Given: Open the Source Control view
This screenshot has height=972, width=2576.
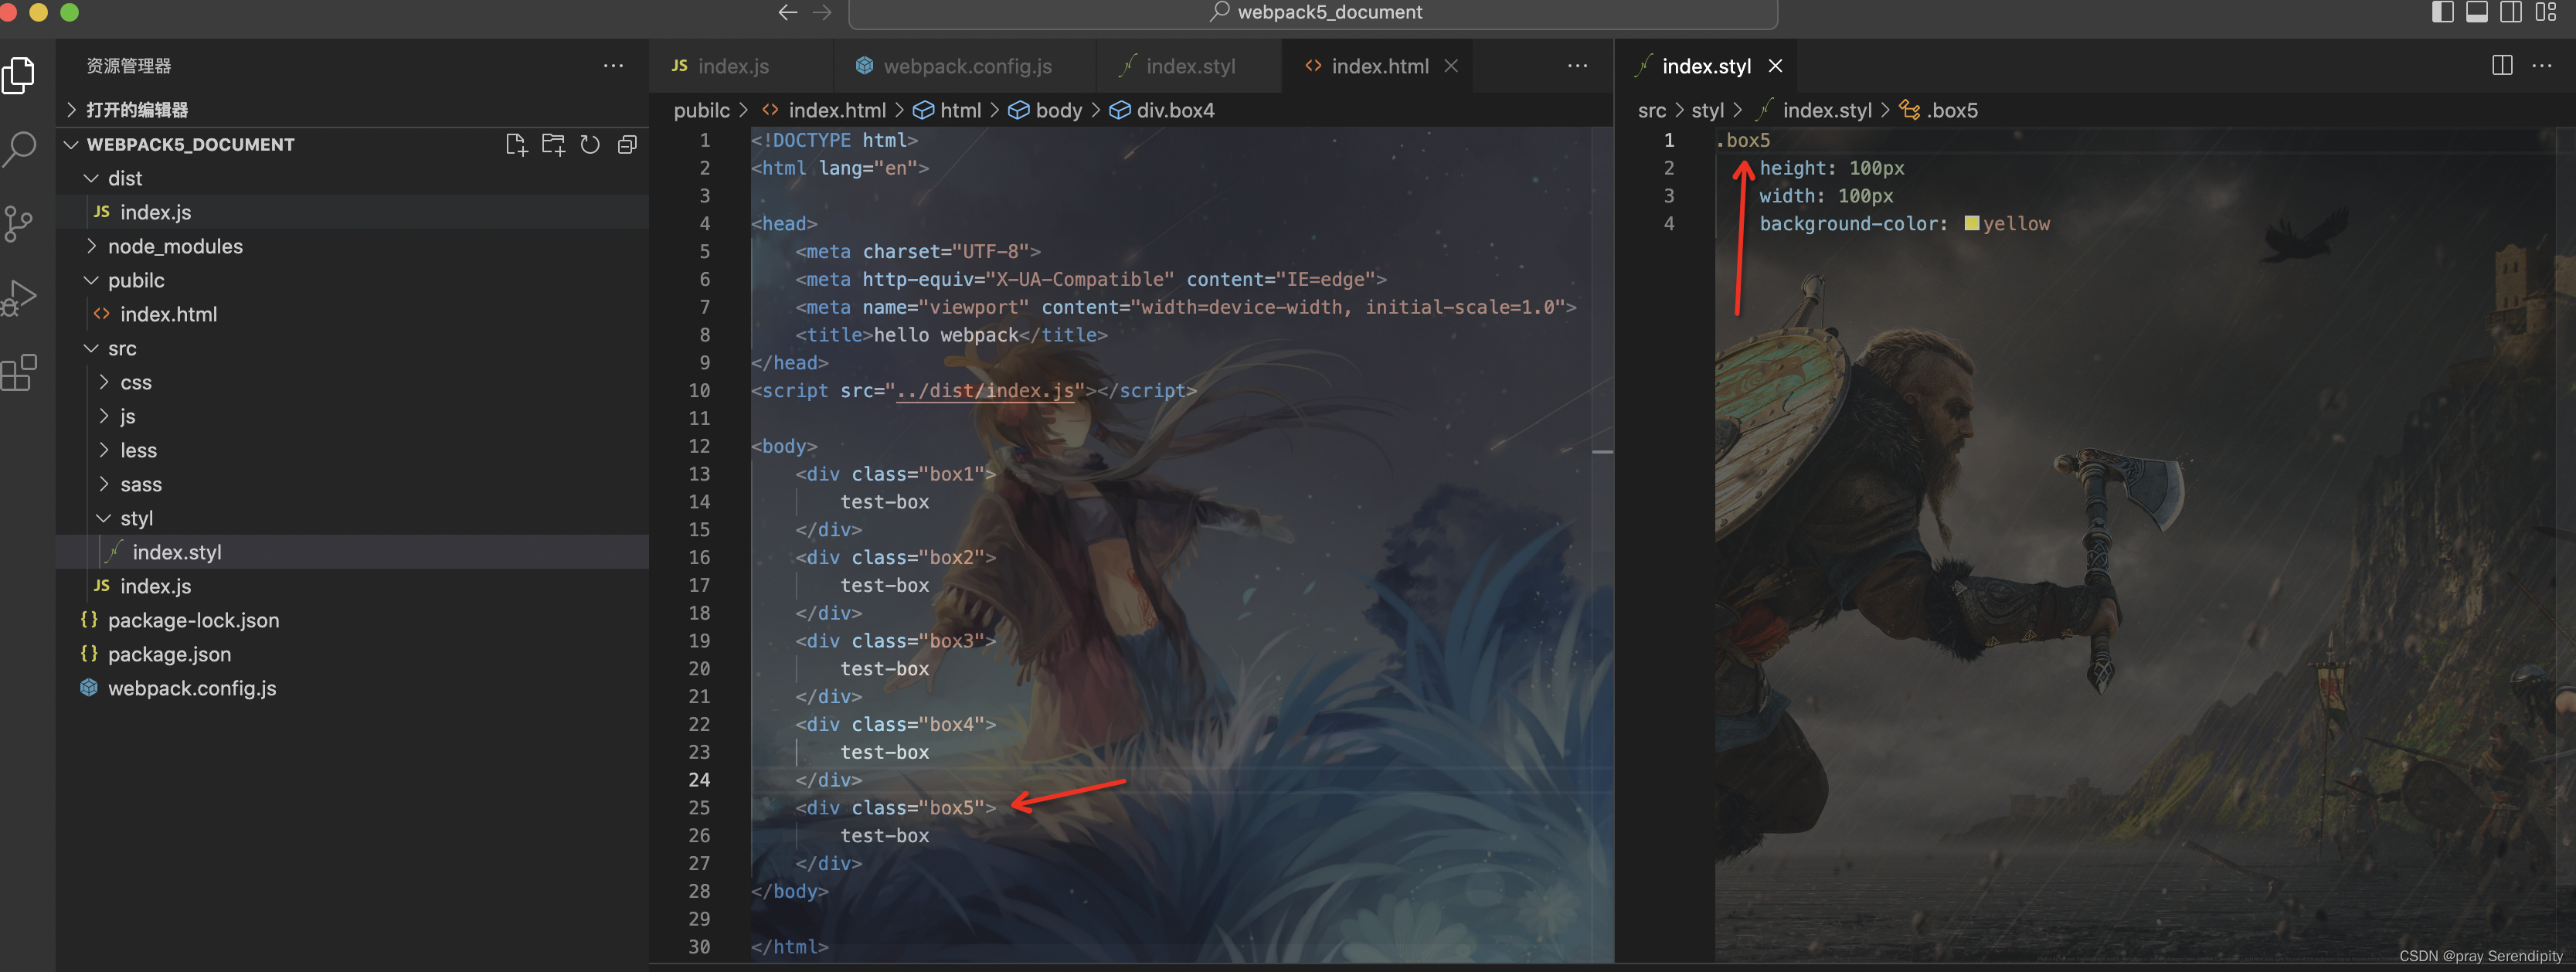Looking at the screenshot, I should click(18, 223).
